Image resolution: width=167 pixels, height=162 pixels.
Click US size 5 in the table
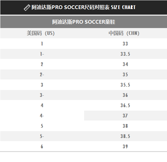[42, 126]
